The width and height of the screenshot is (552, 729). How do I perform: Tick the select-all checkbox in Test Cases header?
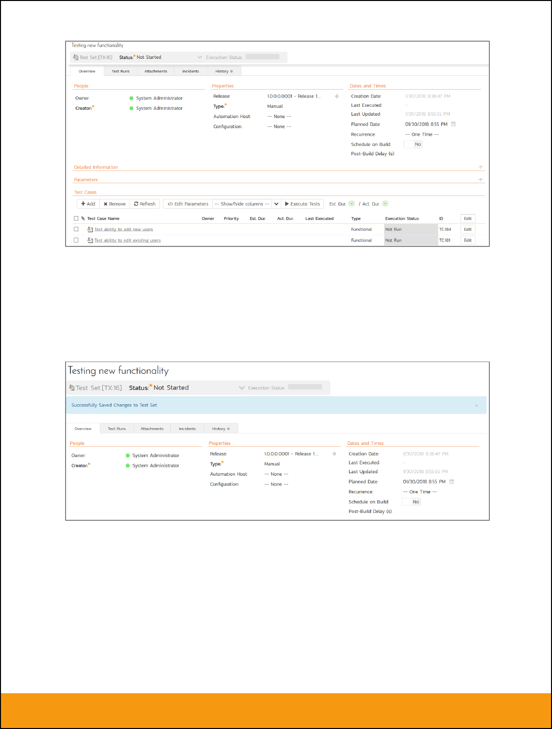[76, 219]
